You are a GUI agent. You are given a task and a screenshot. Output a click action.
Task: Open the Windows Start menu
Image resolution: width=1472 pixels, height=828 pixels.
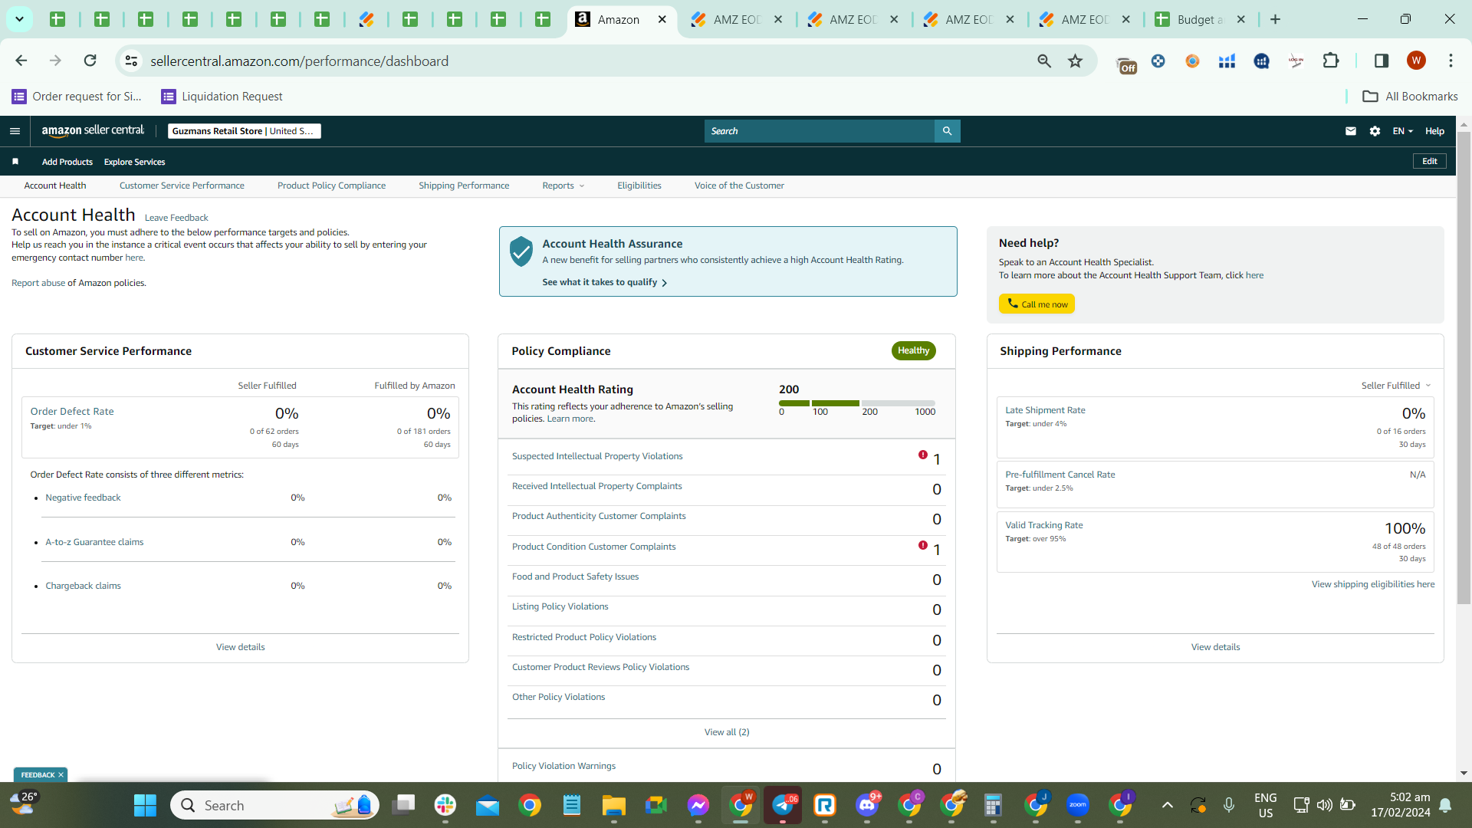[145, 805]
